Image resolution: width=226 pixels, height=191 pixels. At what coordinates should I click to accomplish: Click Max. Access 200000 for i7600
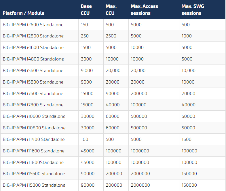tap(139, 94)
